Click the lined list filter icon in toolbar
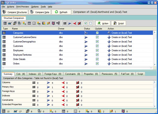This screenshot has height=114, width=158. pyautogui.click(x=34, y=23)
